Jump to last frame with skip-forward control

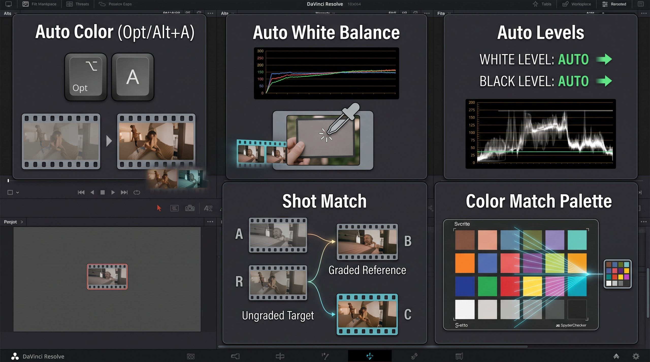pos(124,193)
